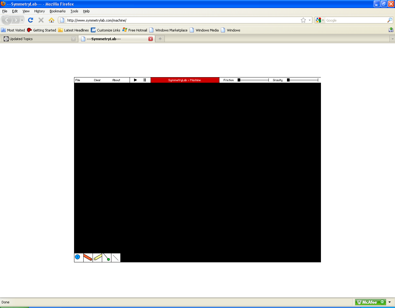Close the Updated Topics tab
The width and height of the screenshot is (395, 308).
73,39
